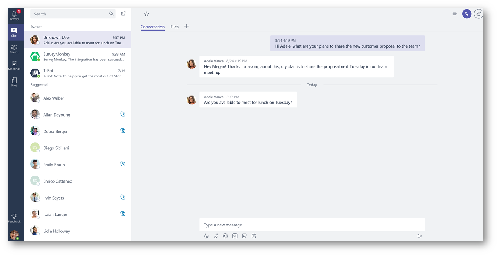The height and width of the screenshot is (256, 498).
Task: Click the Type a new message field
Action: pyautogui.click(x=312, y=225)
